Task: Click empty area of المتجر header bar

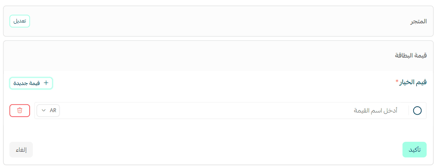Action: click(209, 21)
